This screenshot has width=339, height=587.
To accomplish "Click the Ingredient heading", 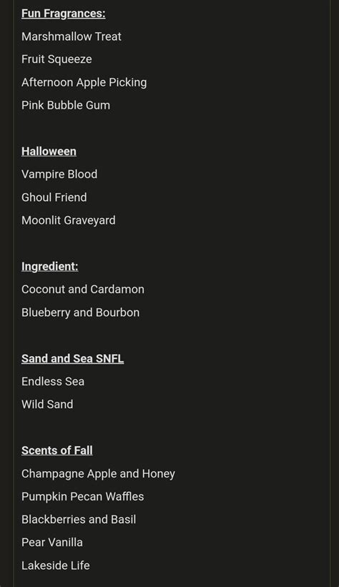I will (50, 267).
